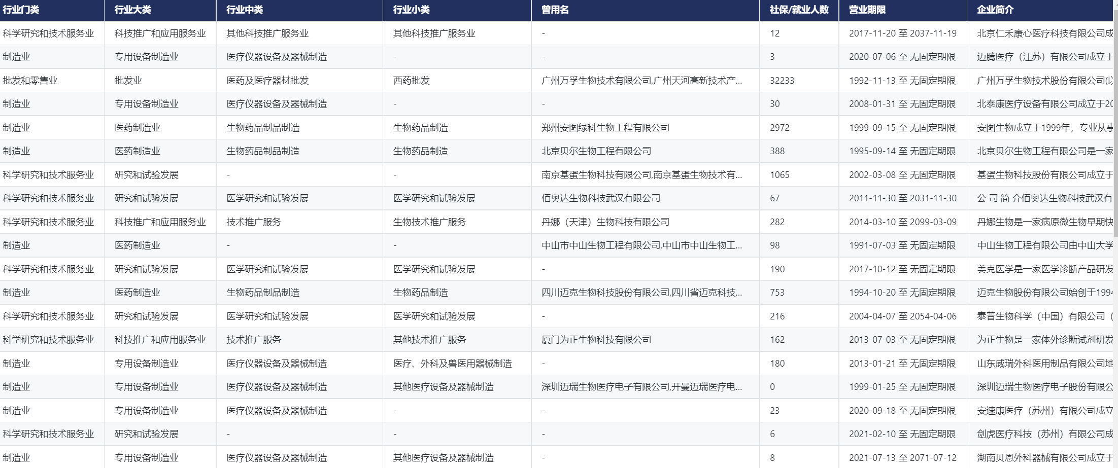Click the employee count 1065

point(780,174)
